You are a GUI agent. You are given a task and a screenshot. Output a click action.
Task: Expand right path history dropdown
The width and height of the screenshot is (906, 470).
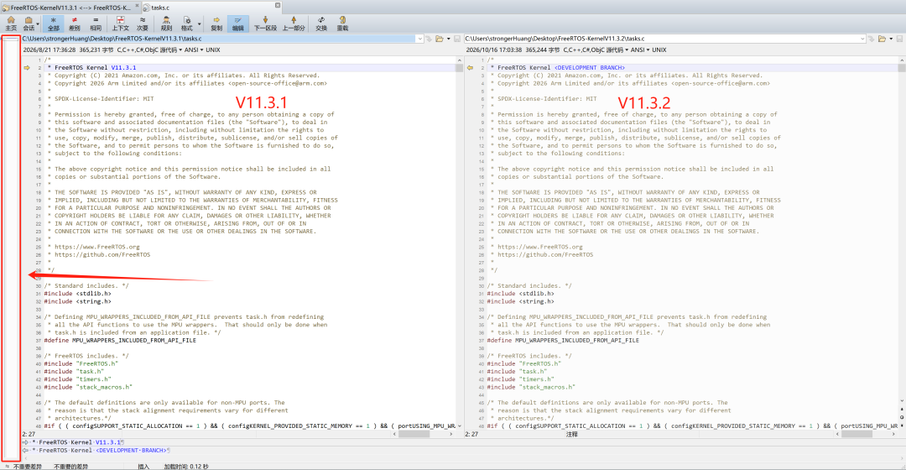tap(862, 39)
